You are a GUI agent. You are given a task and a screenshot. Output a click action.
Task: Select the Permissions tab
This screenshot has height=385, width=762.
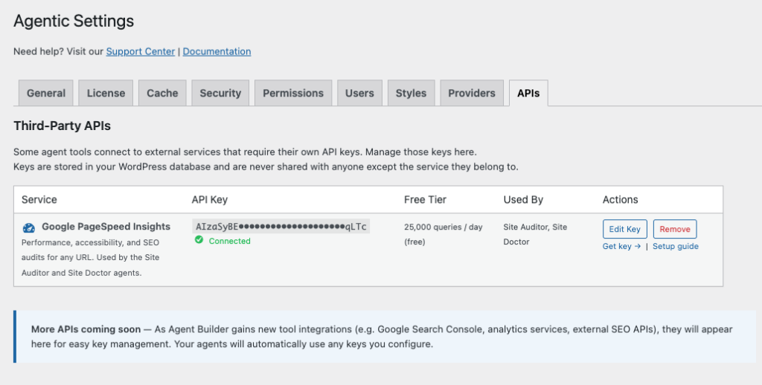point(293,93)
